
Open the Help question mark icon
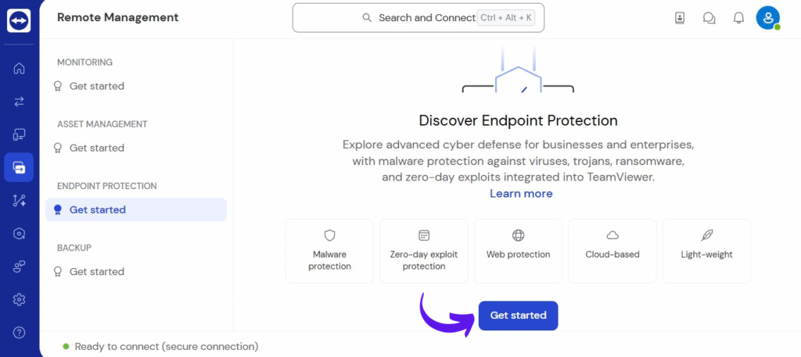click(x=19, y=333)
